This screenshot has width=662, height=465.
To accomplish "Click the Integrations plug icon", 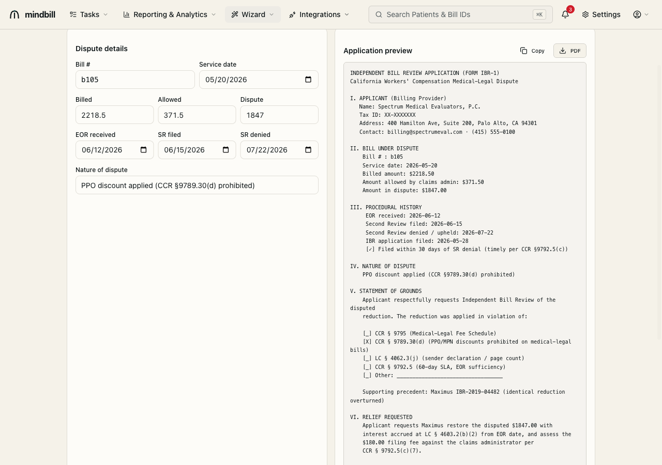I will pos(293,14).
